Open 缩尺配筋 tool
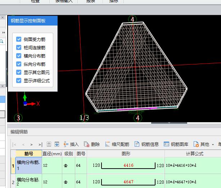The width and height of the screenshot is (221, 188). click(117, 144)
